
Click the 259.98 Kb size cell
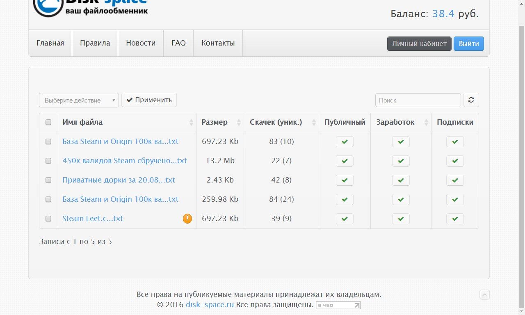point(220,199)
